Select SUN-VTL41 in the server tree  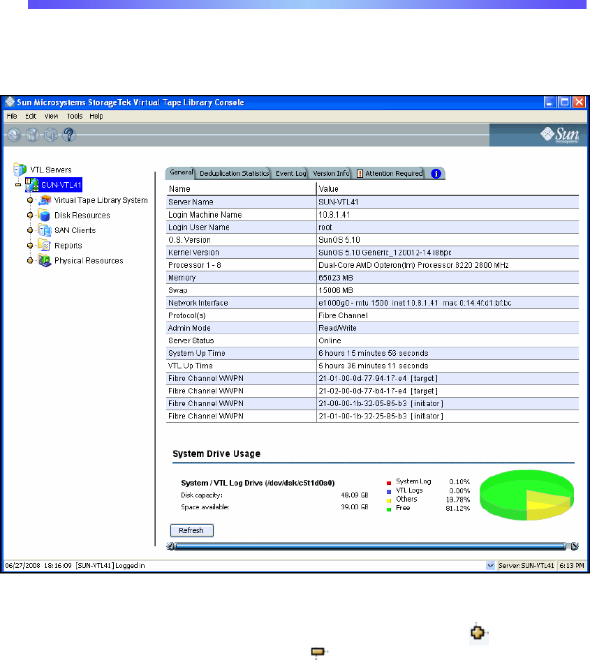[61, 185]
